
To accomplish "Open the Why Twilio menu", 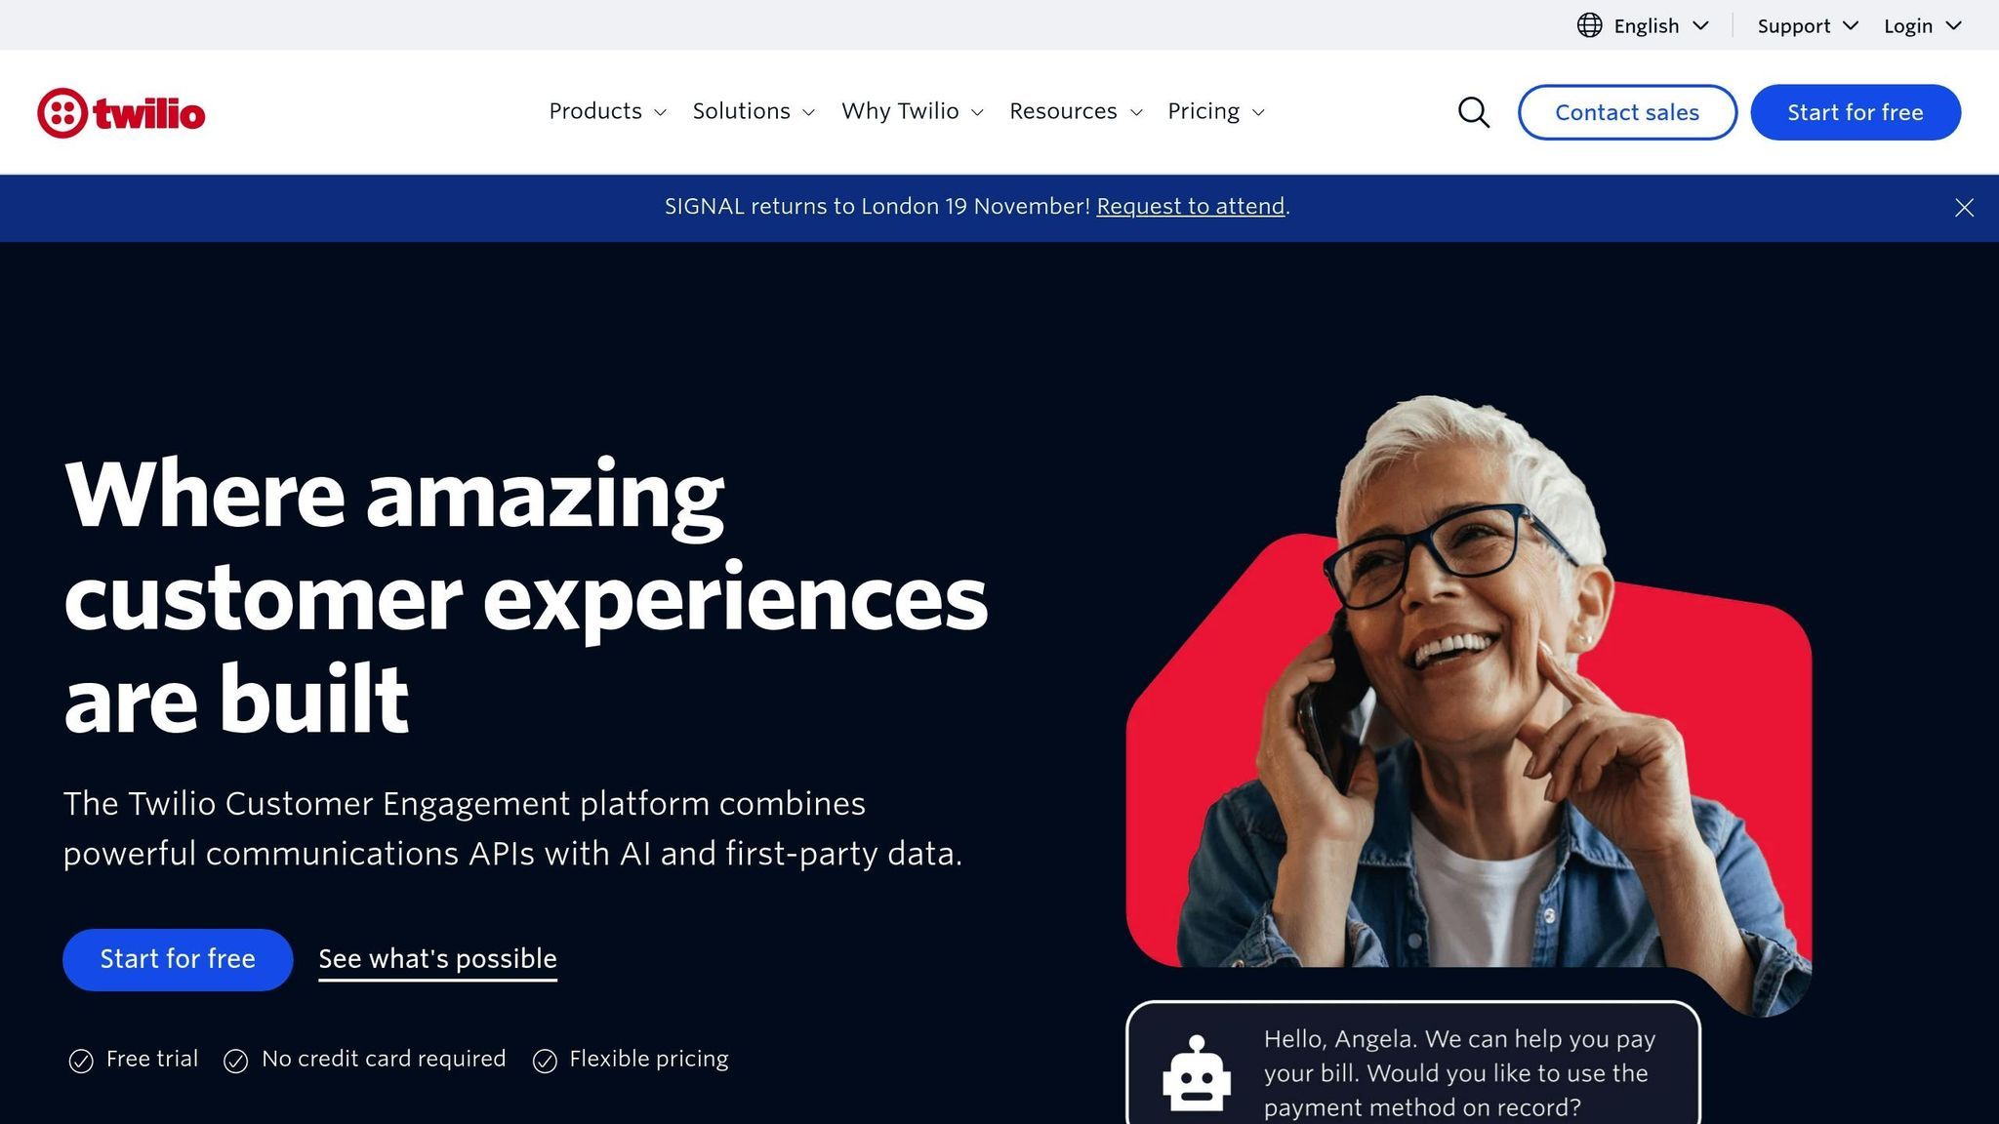I will tap(911, 111).
